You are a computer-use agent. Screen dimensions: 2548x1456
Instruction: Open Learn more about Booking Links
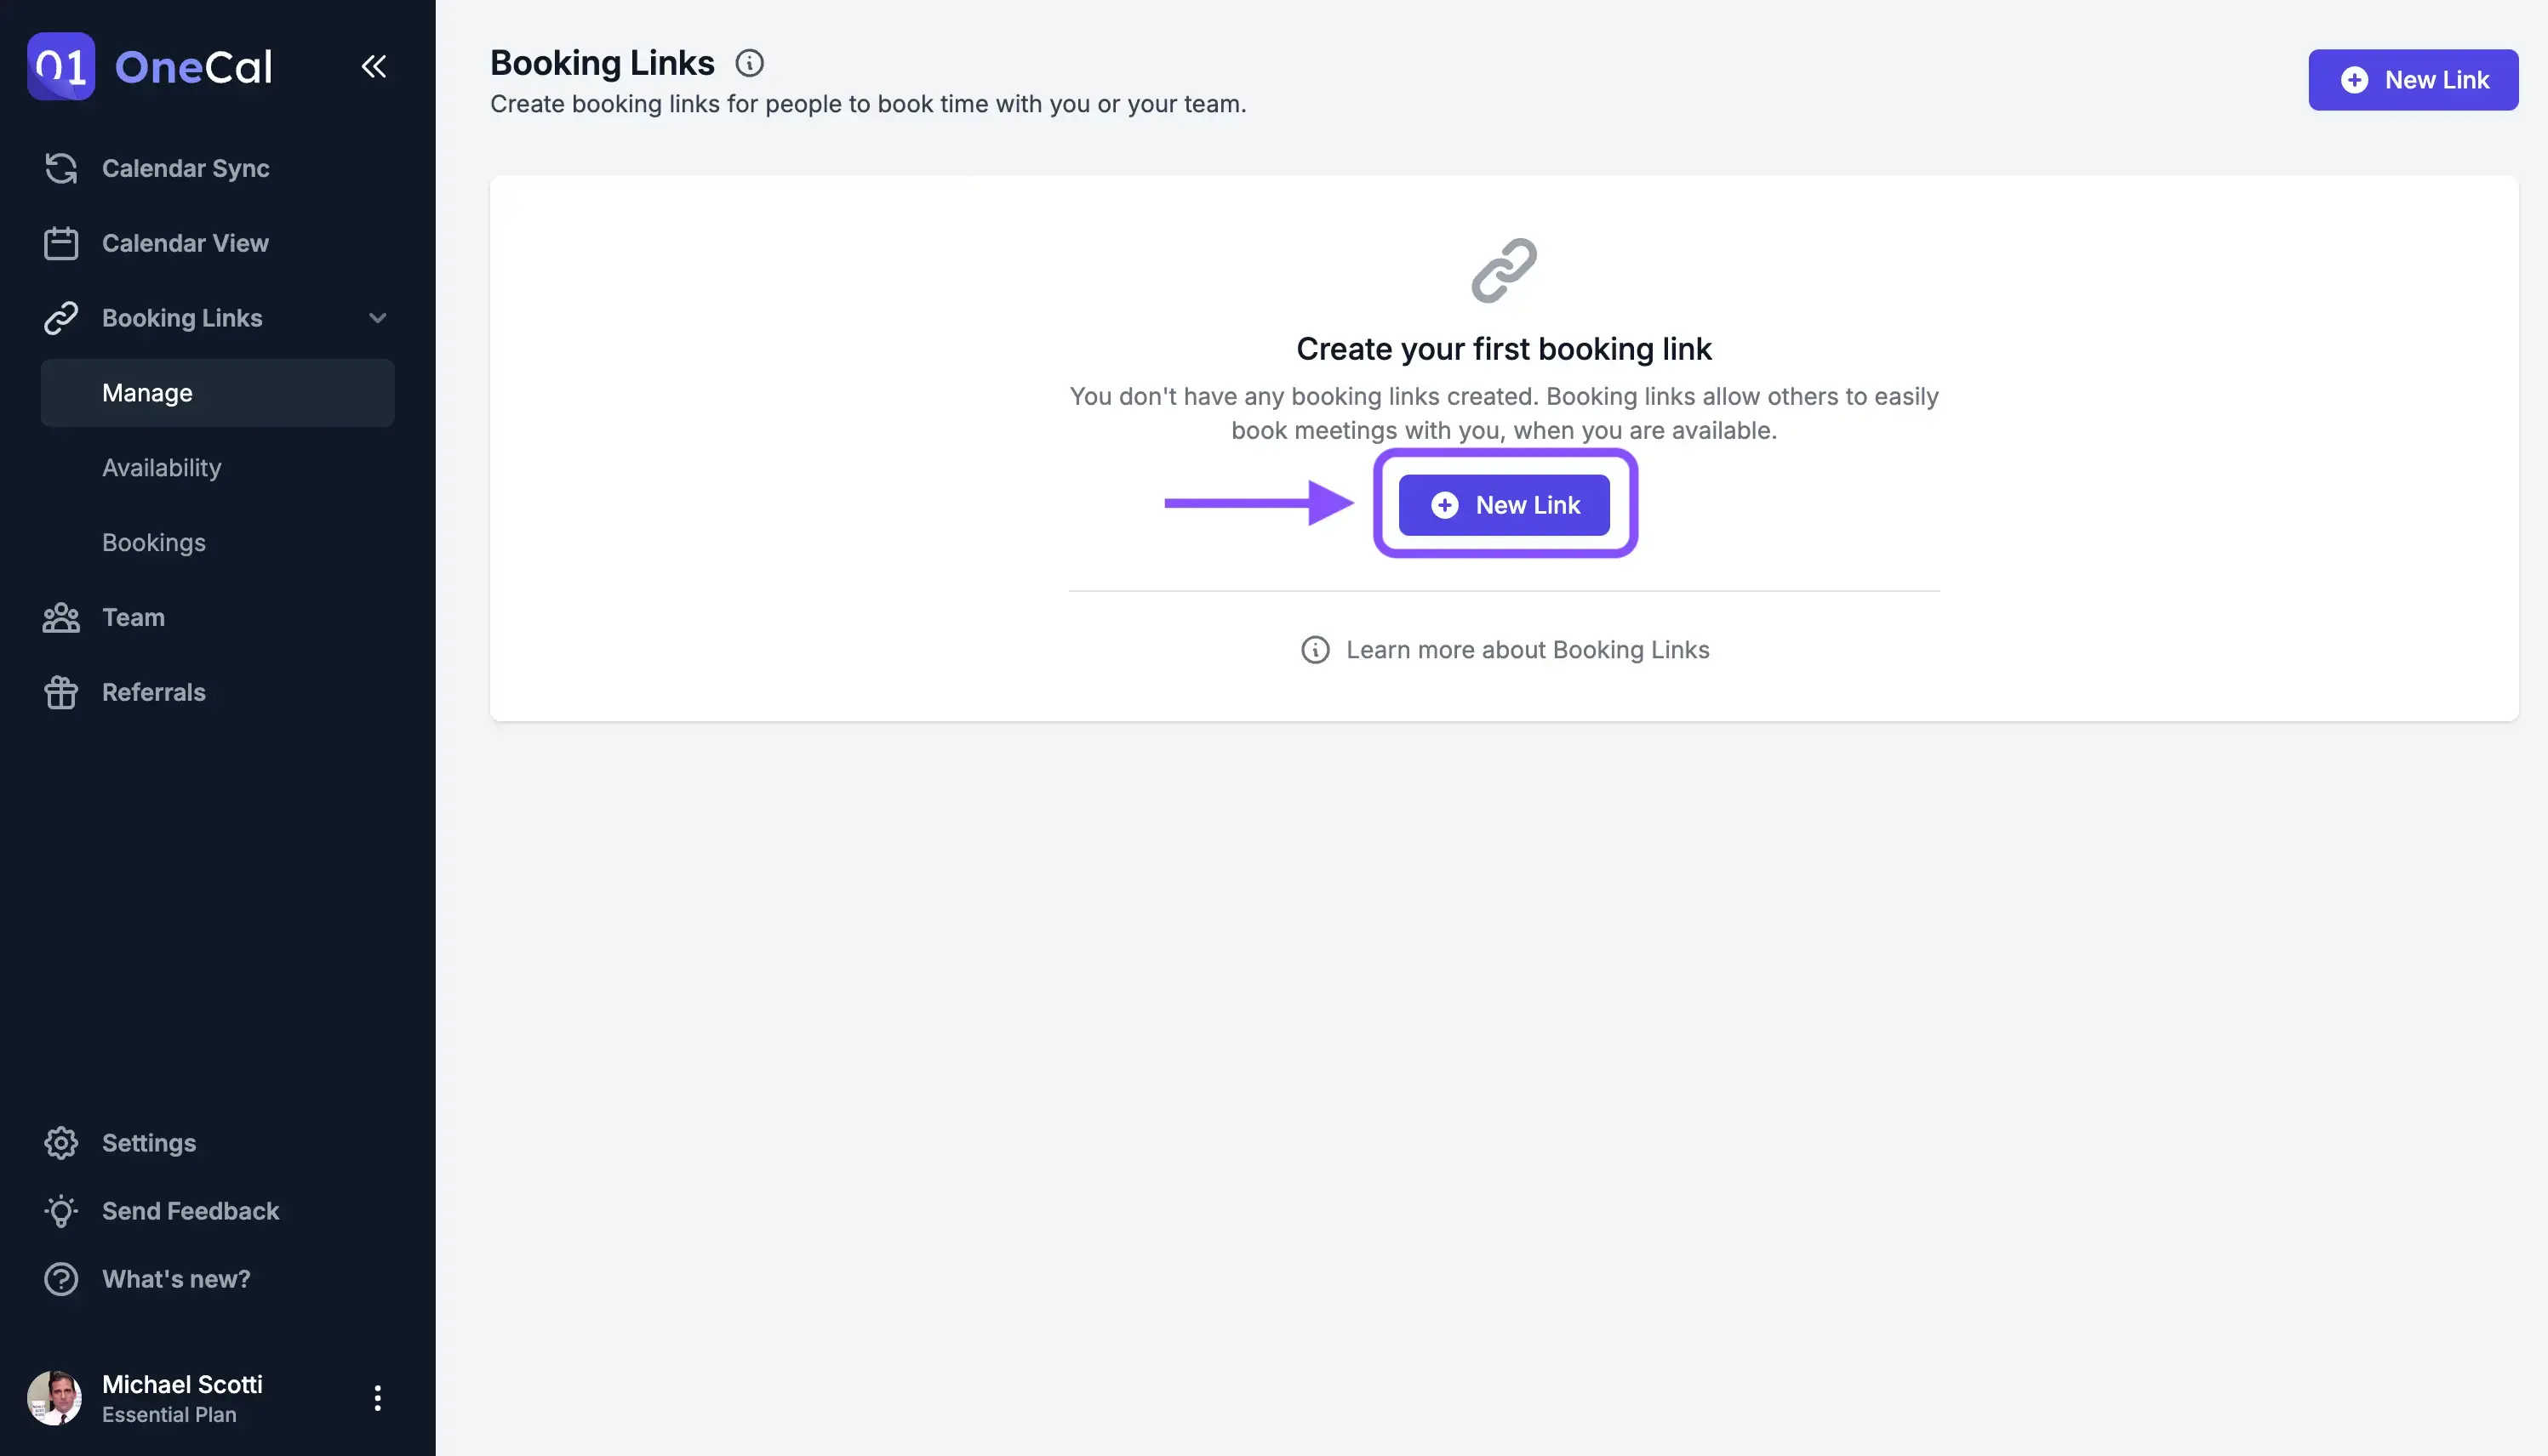tap(1527, 650)
